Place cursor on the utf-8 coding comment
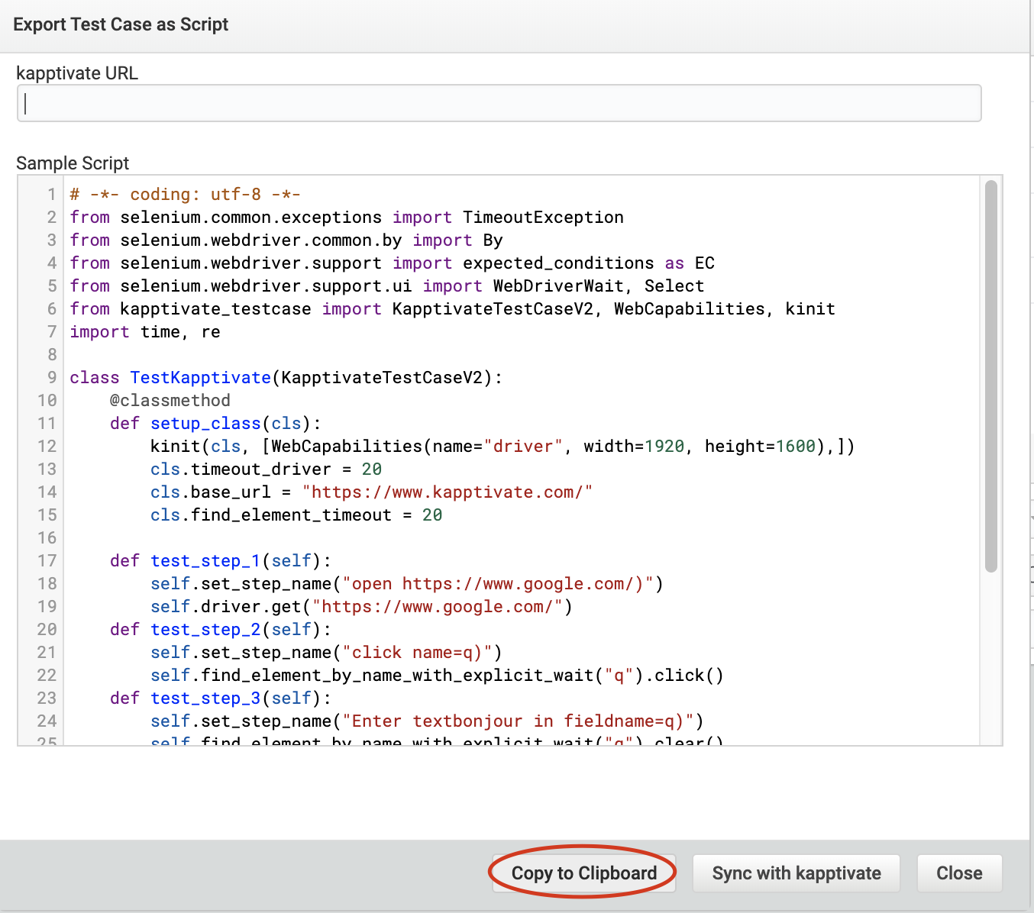Image resolution: width=1034 pixels, height=913 pixels. 185,195
